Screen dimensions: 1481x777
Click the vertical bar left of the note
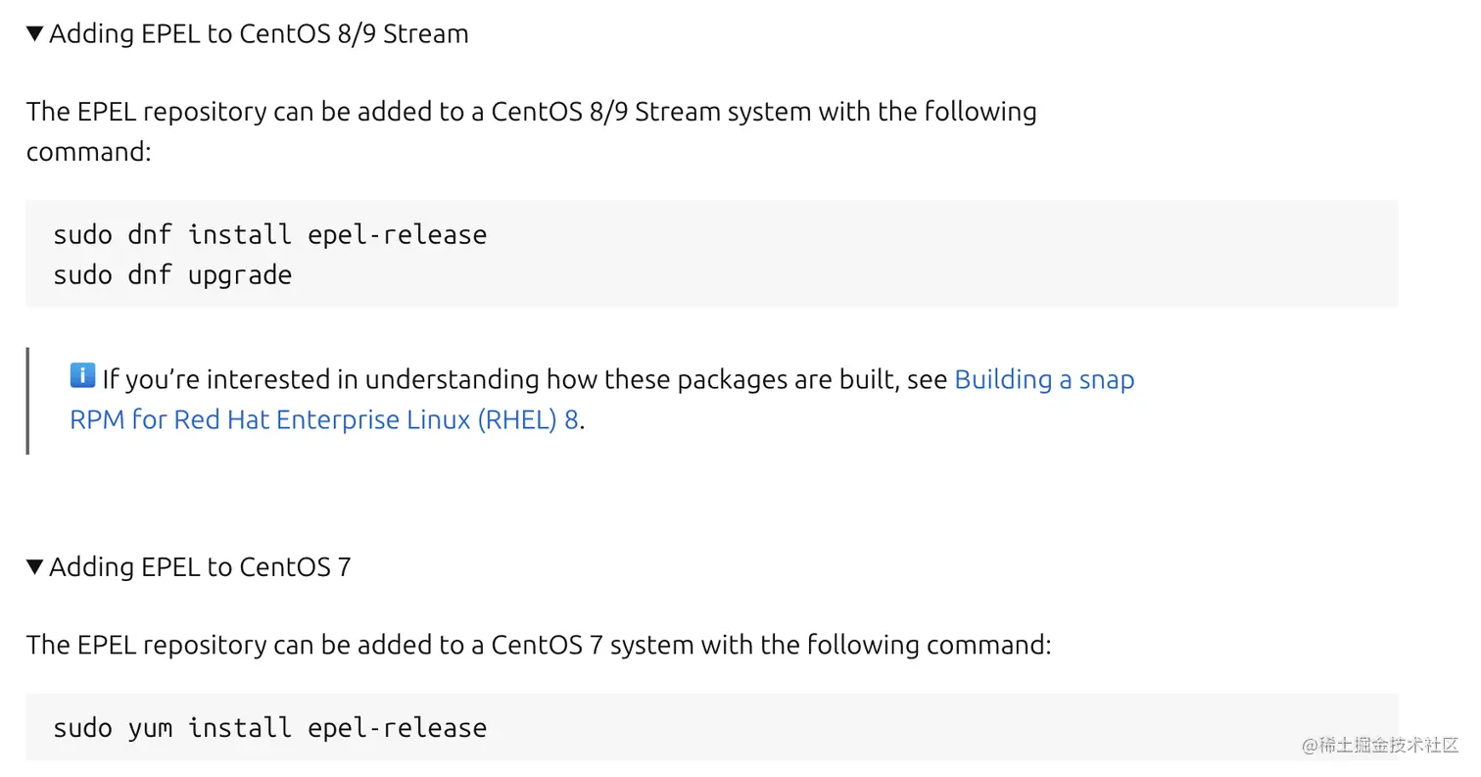coord(27,400)
